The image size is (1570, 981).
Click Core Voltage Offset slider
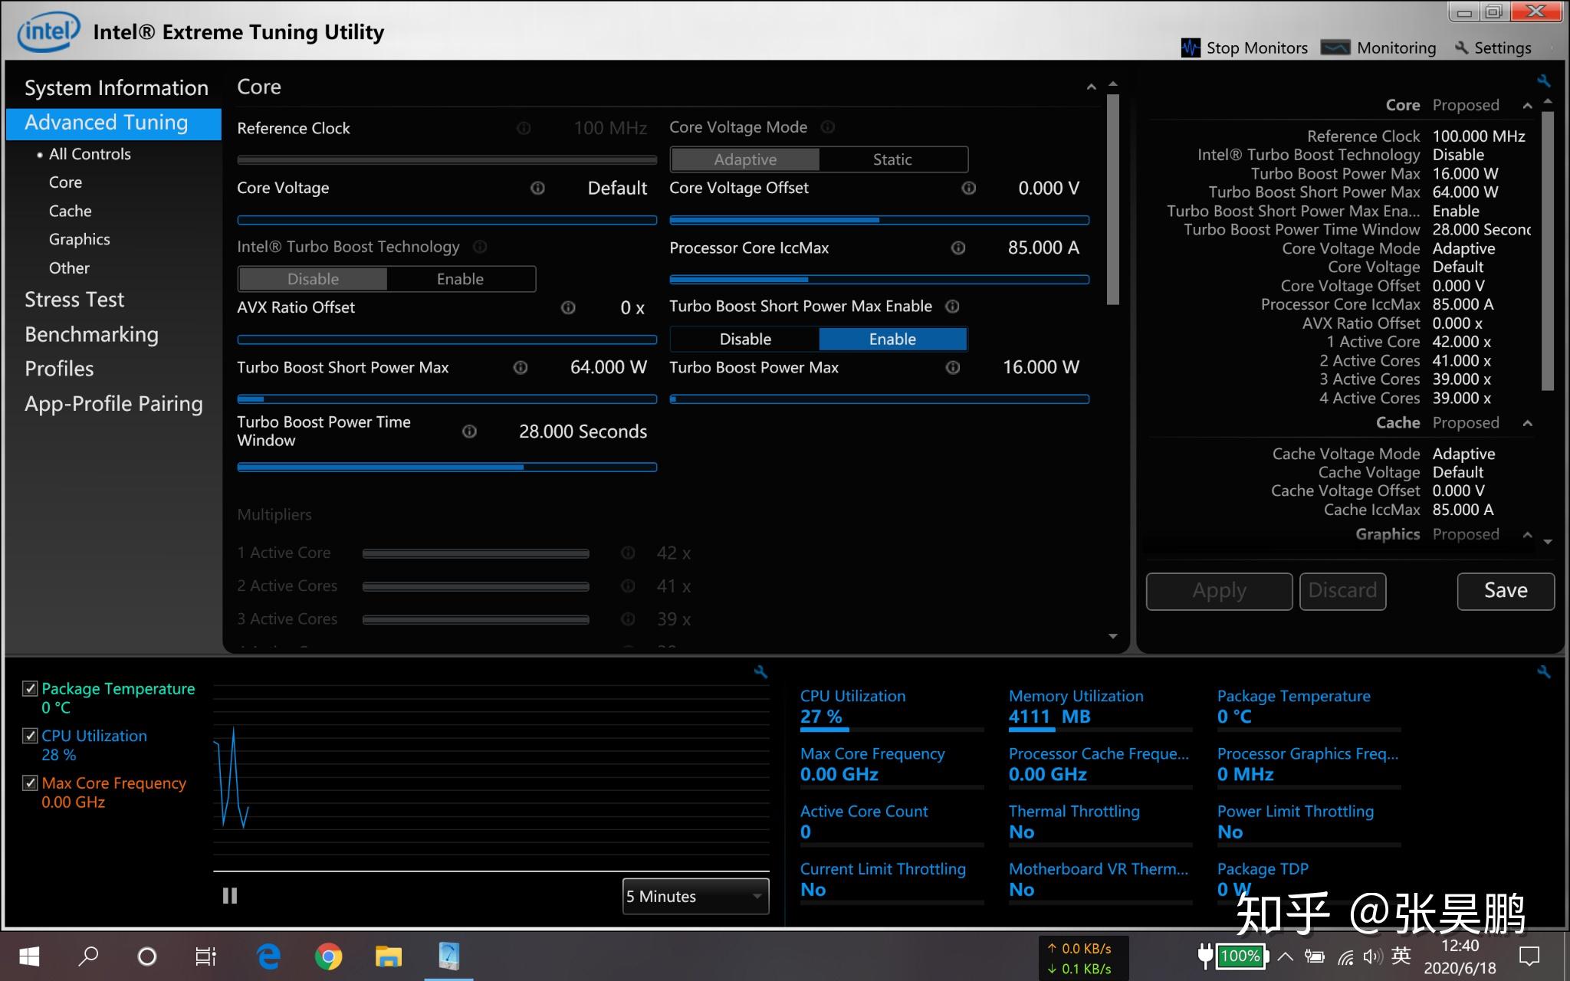[879, 220]
